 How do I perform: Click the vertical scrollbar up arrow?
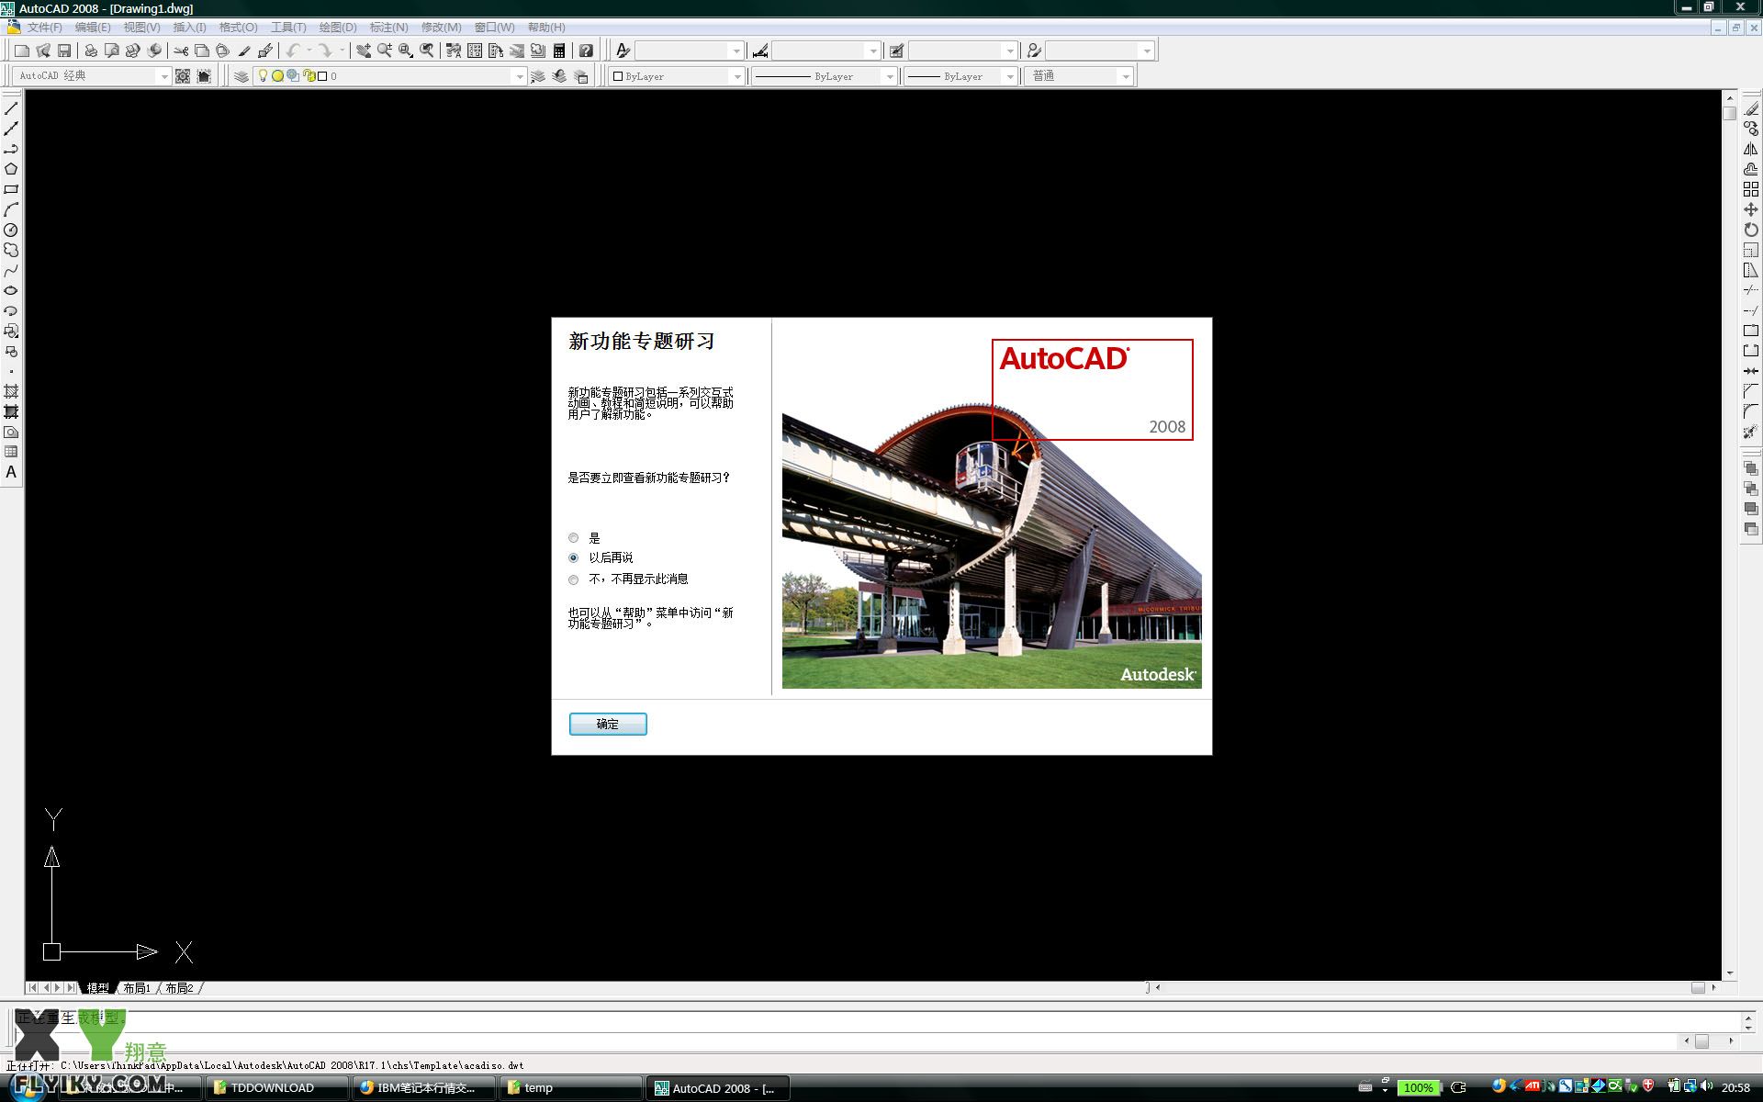[1730, 97]
